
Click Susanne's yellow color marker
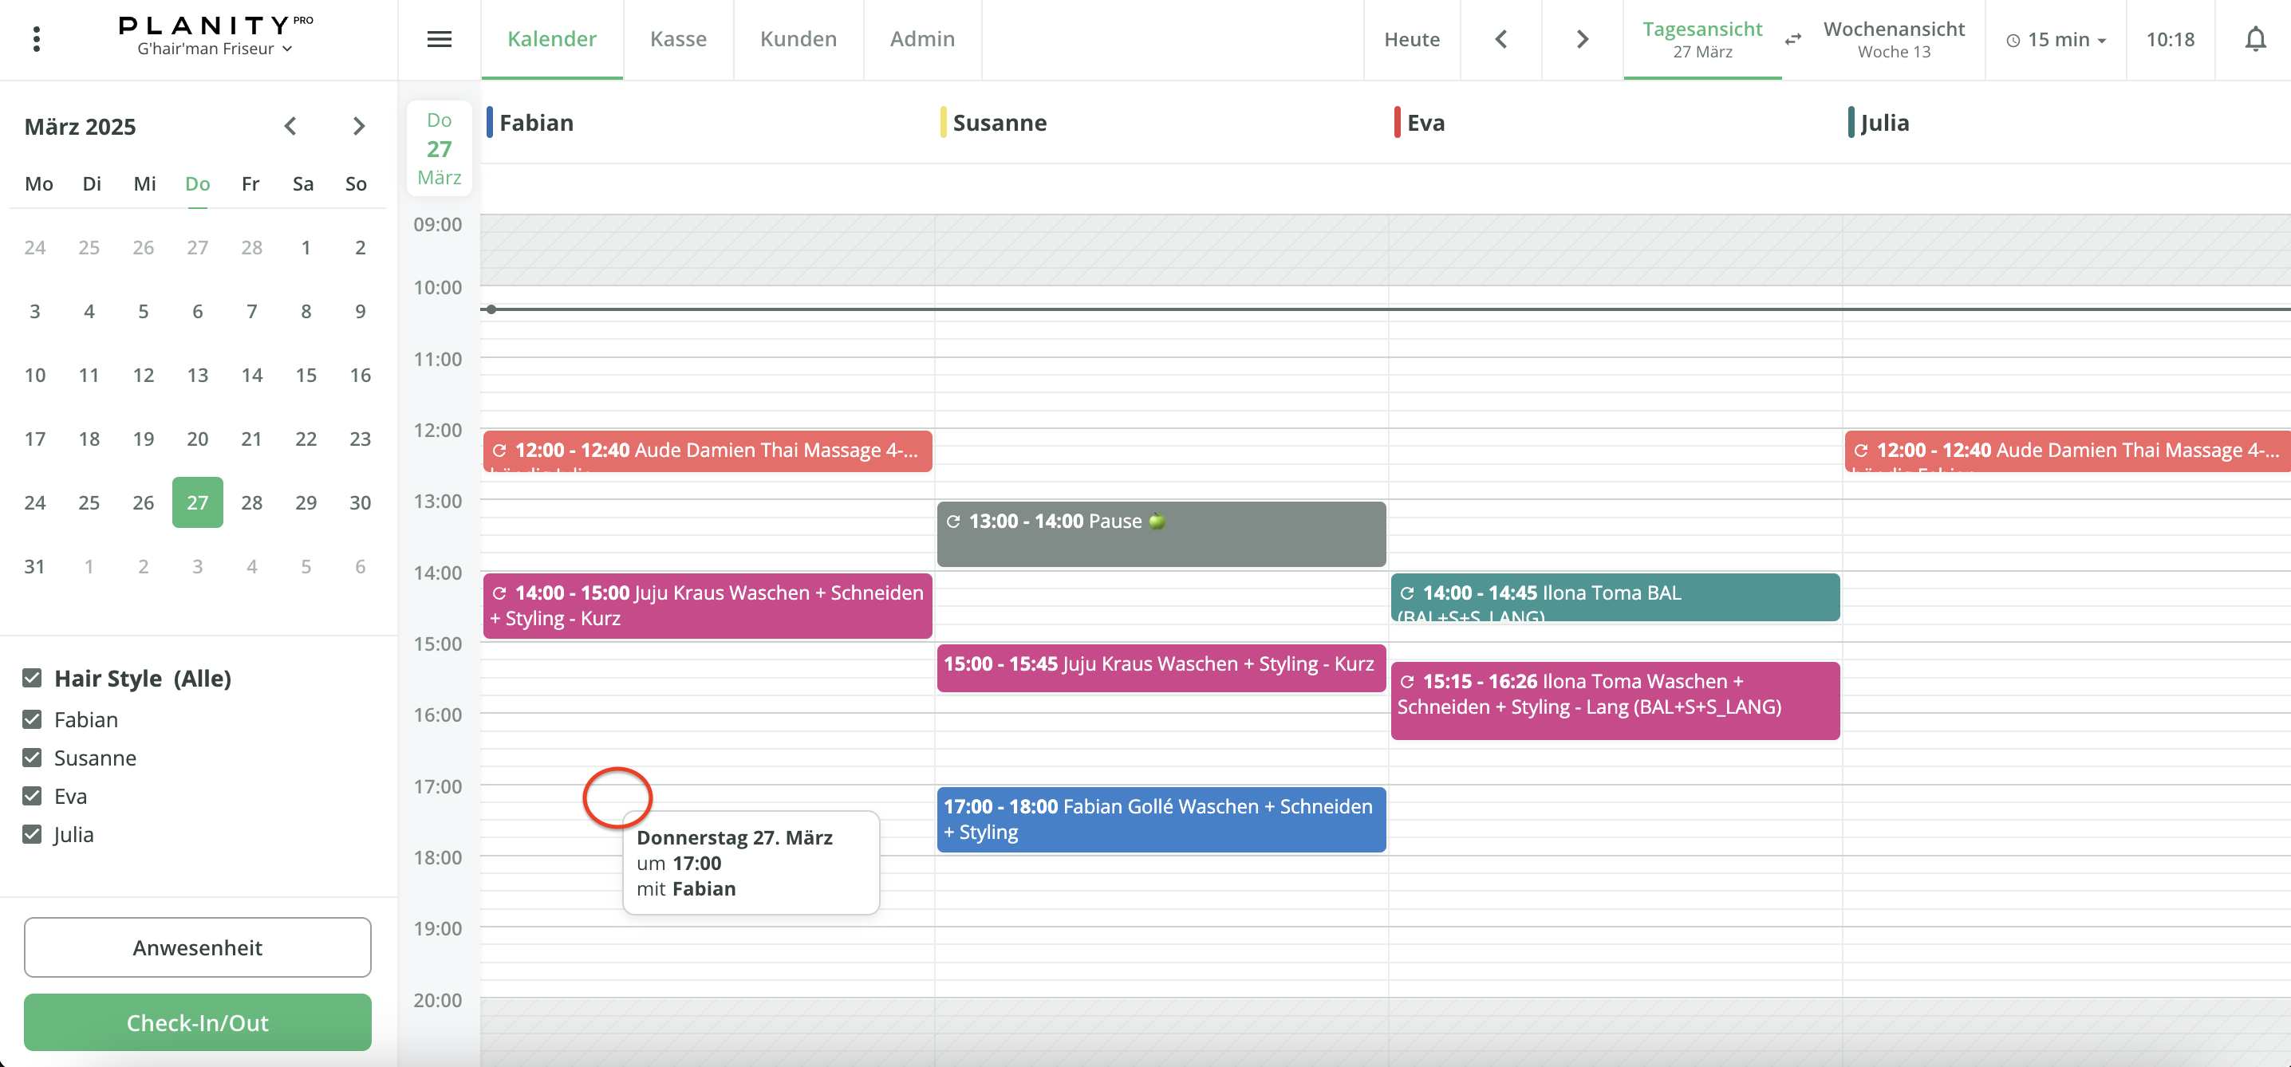pos(943,123)
